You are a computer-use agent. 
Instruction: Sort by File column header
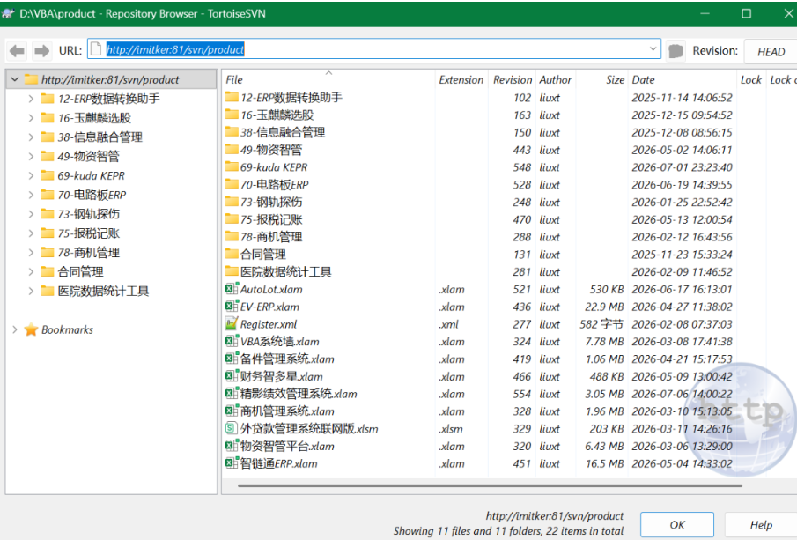click(328, 79)
